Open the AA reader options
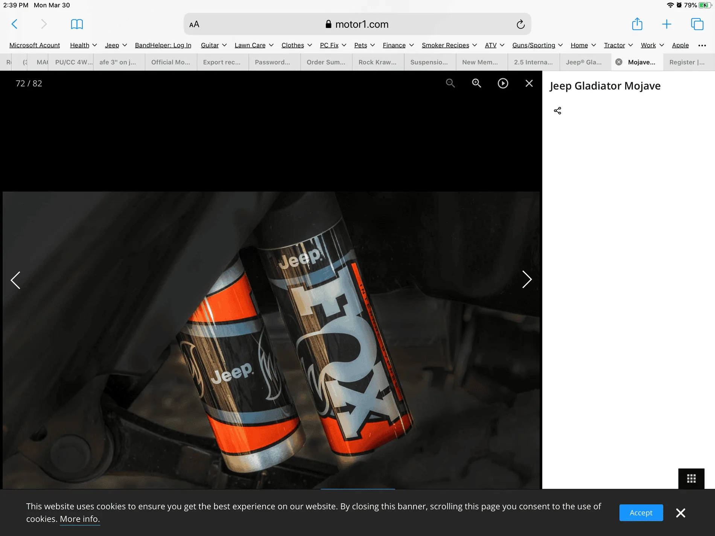Image resolution: width=715 pixels, height=536 pixels. coord(194,24)
